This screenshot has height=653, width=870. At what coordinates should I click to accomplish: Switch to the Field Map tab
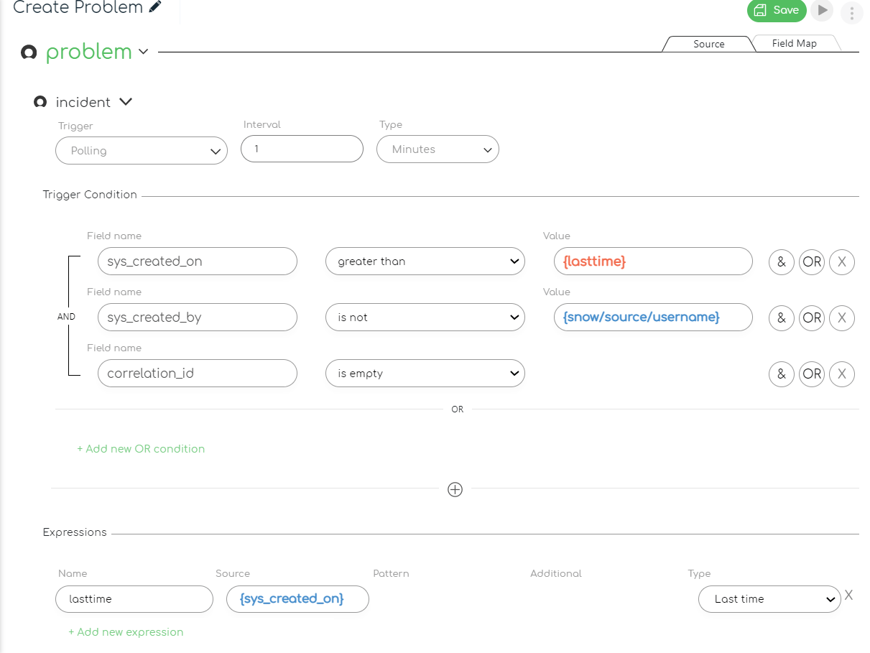click(794, 43)
